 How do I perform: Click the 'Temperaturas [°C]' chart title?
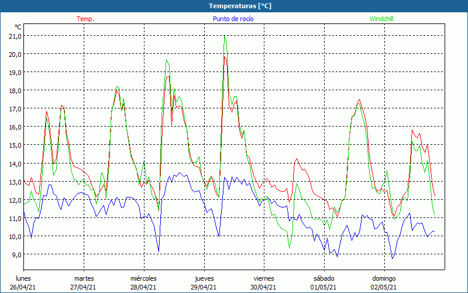pyautogui.click(x=240, y=6)
